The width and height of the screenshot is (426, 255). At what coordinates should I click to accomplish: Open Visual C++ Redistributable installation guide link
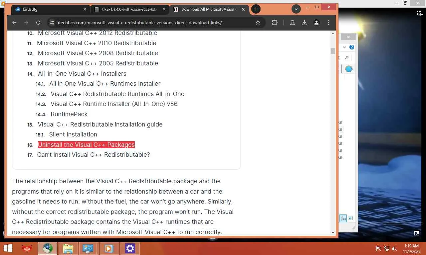pos(100,125)
